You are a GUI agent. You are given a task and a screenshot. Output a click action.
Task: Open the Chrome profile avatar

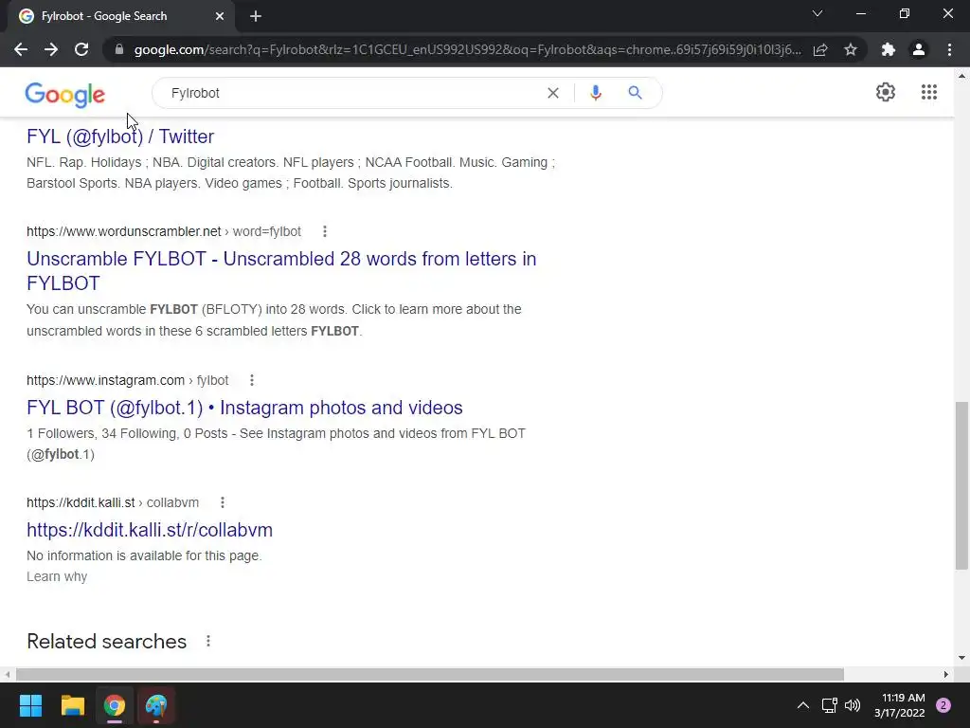pos(919,49)
